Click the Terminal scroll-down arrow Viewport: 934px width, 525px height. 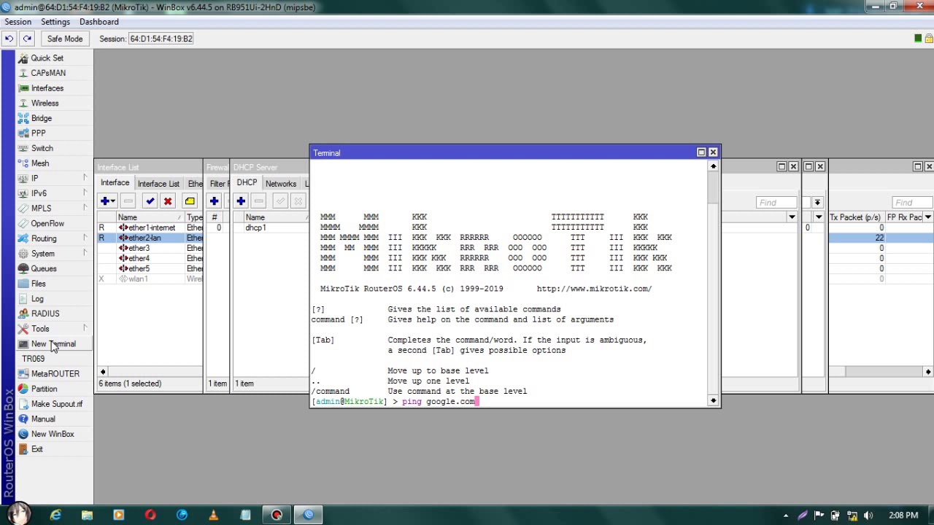(x=713, y=400)
